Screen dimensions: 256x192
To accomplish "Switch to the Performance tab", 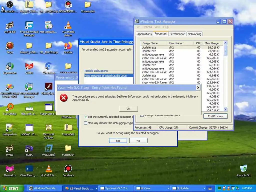I will [x=177, y=34].
